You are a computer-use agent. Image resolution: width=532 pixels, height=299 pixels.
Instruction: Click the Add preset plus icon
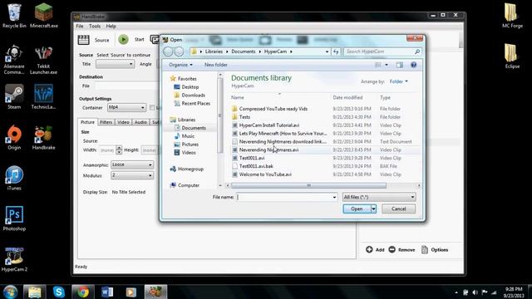click(x=369, y=249)
